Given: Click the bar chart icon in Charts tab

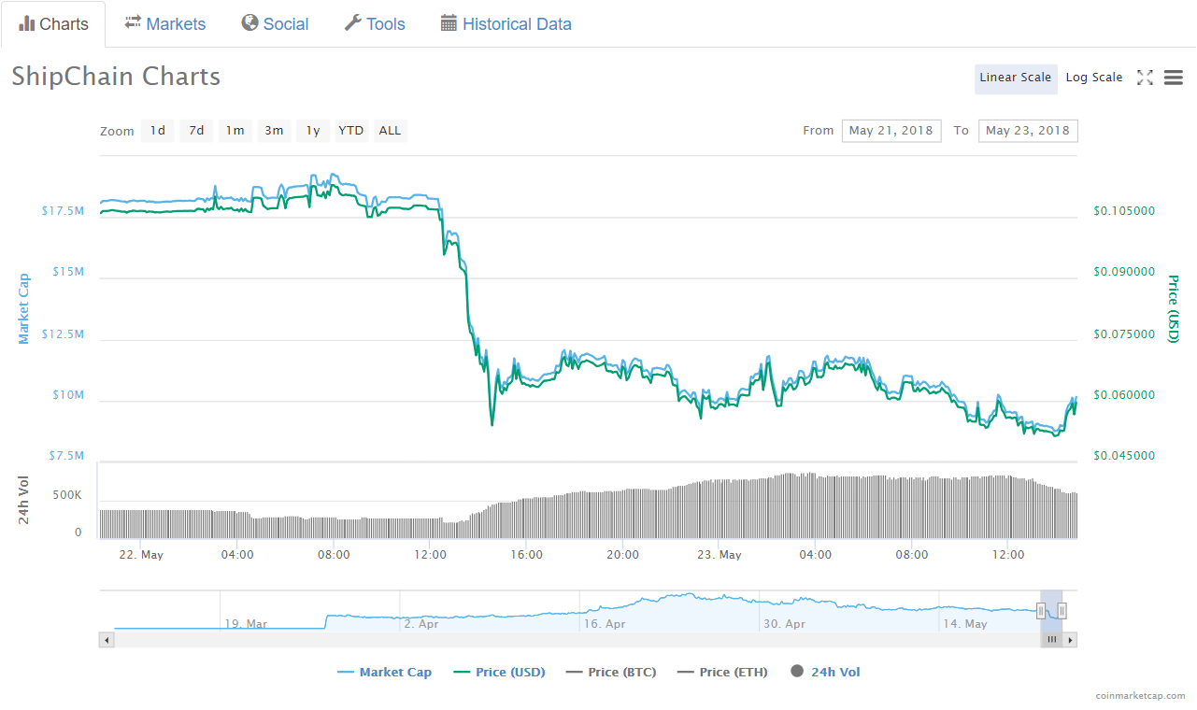Looking at the screenshot, I should [26, 23].
